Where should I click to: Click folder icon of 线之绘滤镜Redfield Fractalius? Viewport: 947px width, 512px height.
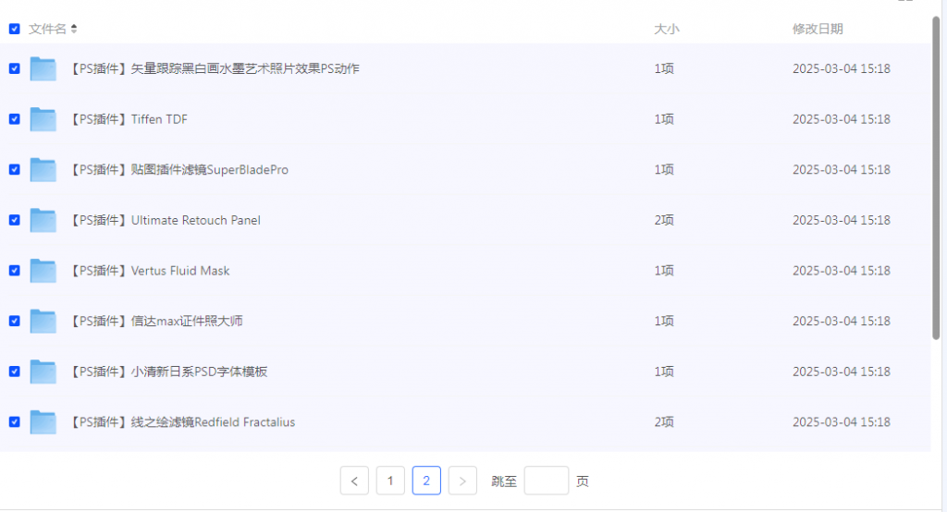(x=43, y=422)
